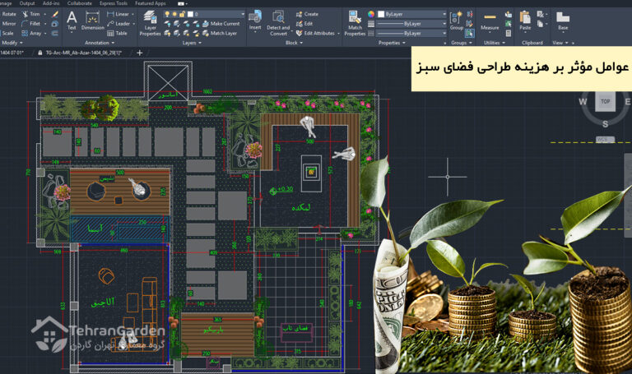Click Create block
This screenshot has height=374, width=632.
click(x=307, y=14)
